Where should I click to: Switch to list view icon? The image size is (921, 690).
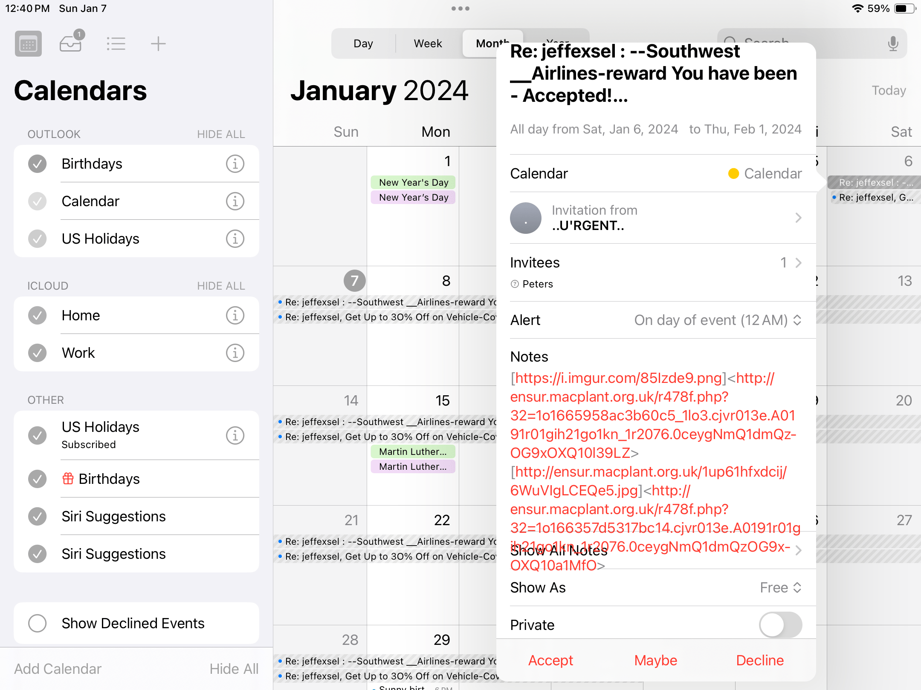point(116,43)
